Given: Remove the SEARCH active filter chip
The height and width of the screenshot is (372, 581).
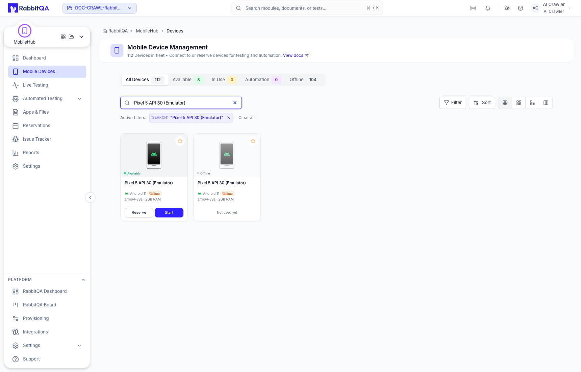Looking at the screenshot, I should coord(229,118).
